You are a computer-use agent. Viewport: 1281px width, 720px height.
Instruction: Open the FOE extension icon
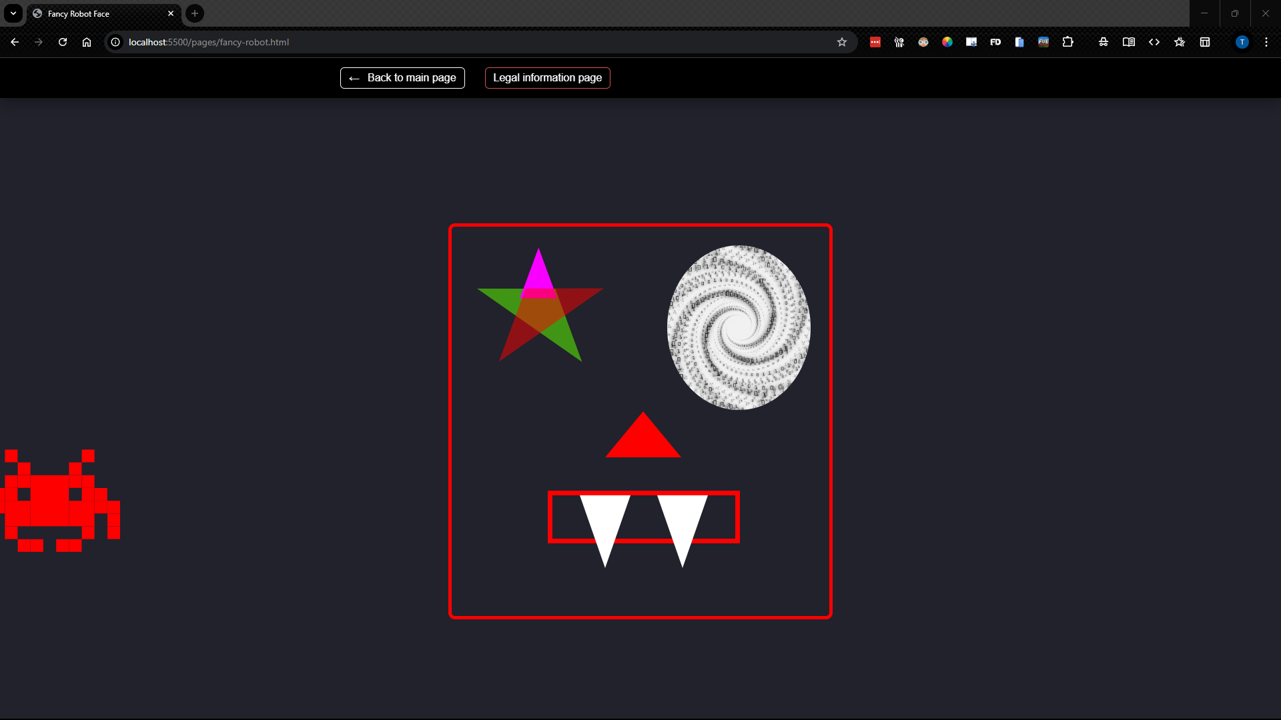(1043, 42)
